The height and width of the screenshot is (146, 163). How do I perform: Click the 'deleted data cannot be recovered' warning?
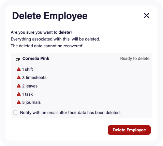pyautogui.click(x=47, y=46)
